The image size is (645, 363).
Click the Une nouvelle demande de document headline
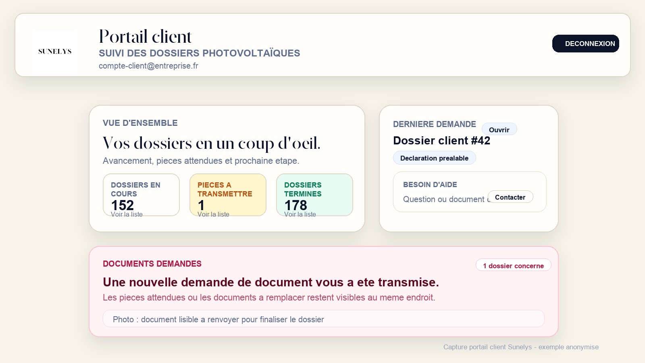[271, 282]
